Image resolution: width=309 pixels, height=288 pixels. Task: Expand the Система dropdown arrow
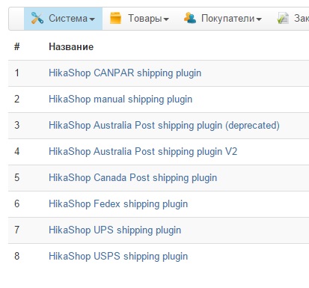92,19
